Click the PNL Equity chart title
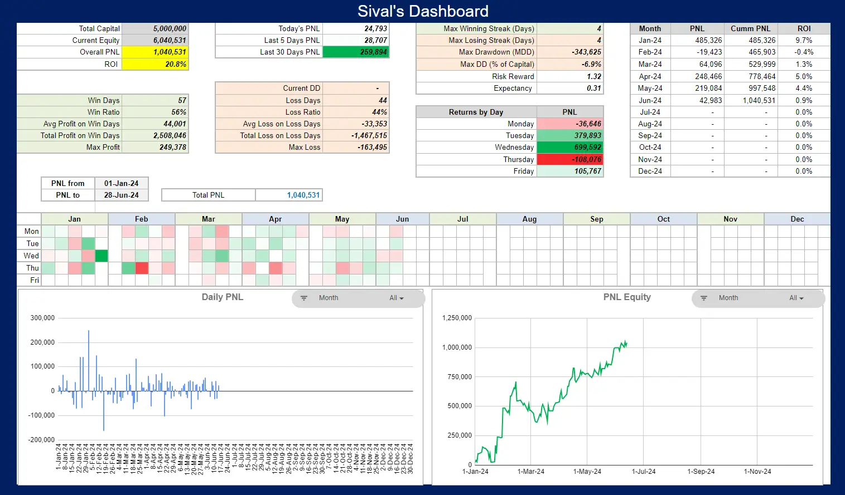The height and width of the screenshot is (495, 845). [x=627, y=297]
